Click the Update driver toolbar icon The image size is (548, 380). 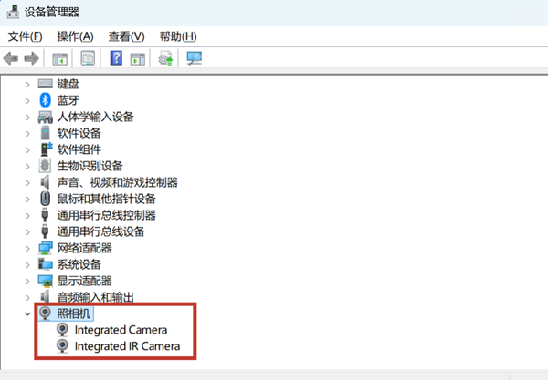tap(165, 58)
